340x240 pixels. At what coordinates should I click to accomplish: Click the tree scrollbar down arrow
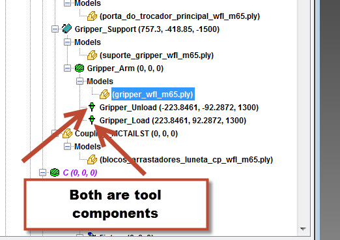(303, 229)
